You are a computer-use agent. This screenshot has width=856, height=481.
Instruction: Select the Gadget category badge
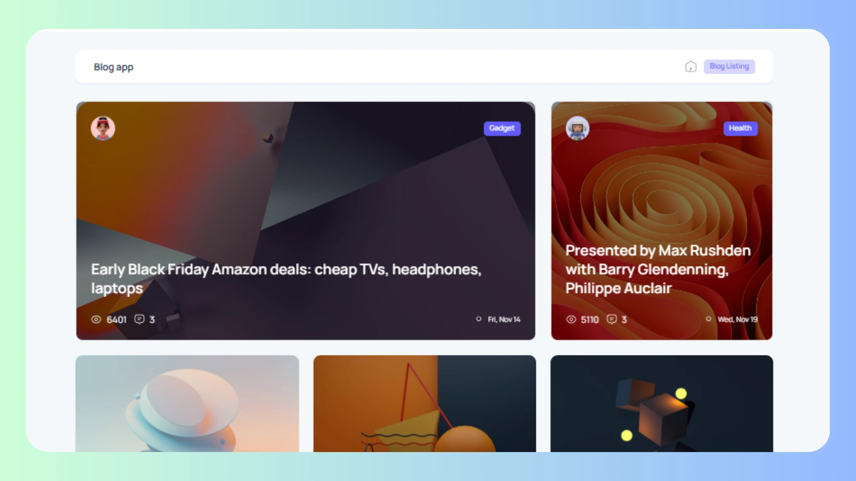(502, 128)
